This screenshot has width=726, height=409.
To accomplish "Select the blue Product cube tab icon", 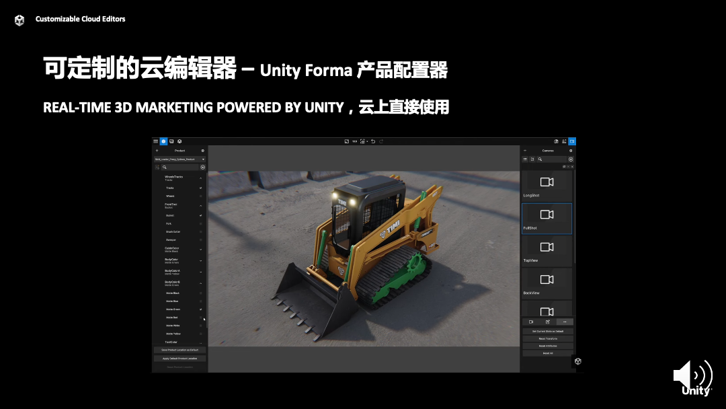I will pos(163,141).
